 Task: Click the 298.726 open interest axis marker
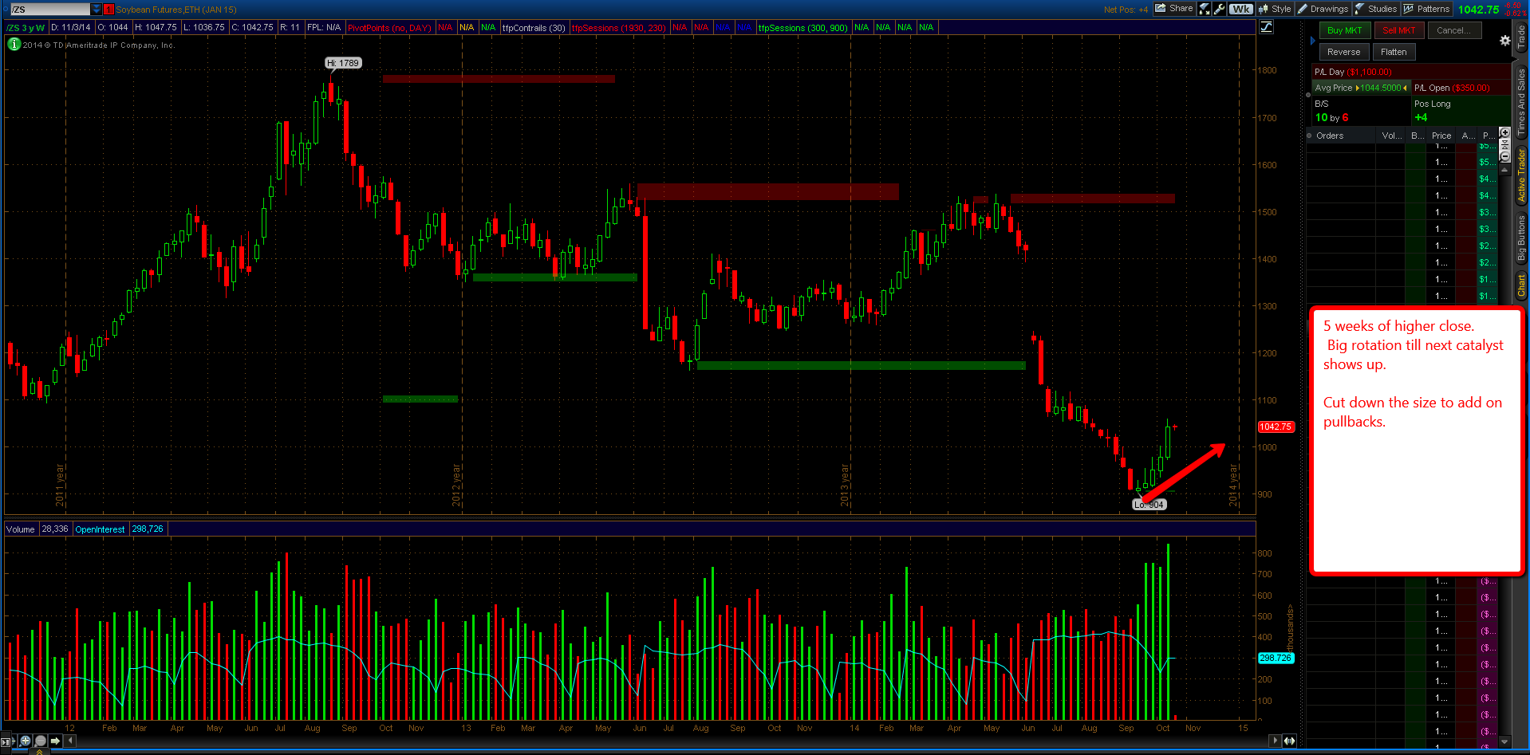coord(1275,658)
